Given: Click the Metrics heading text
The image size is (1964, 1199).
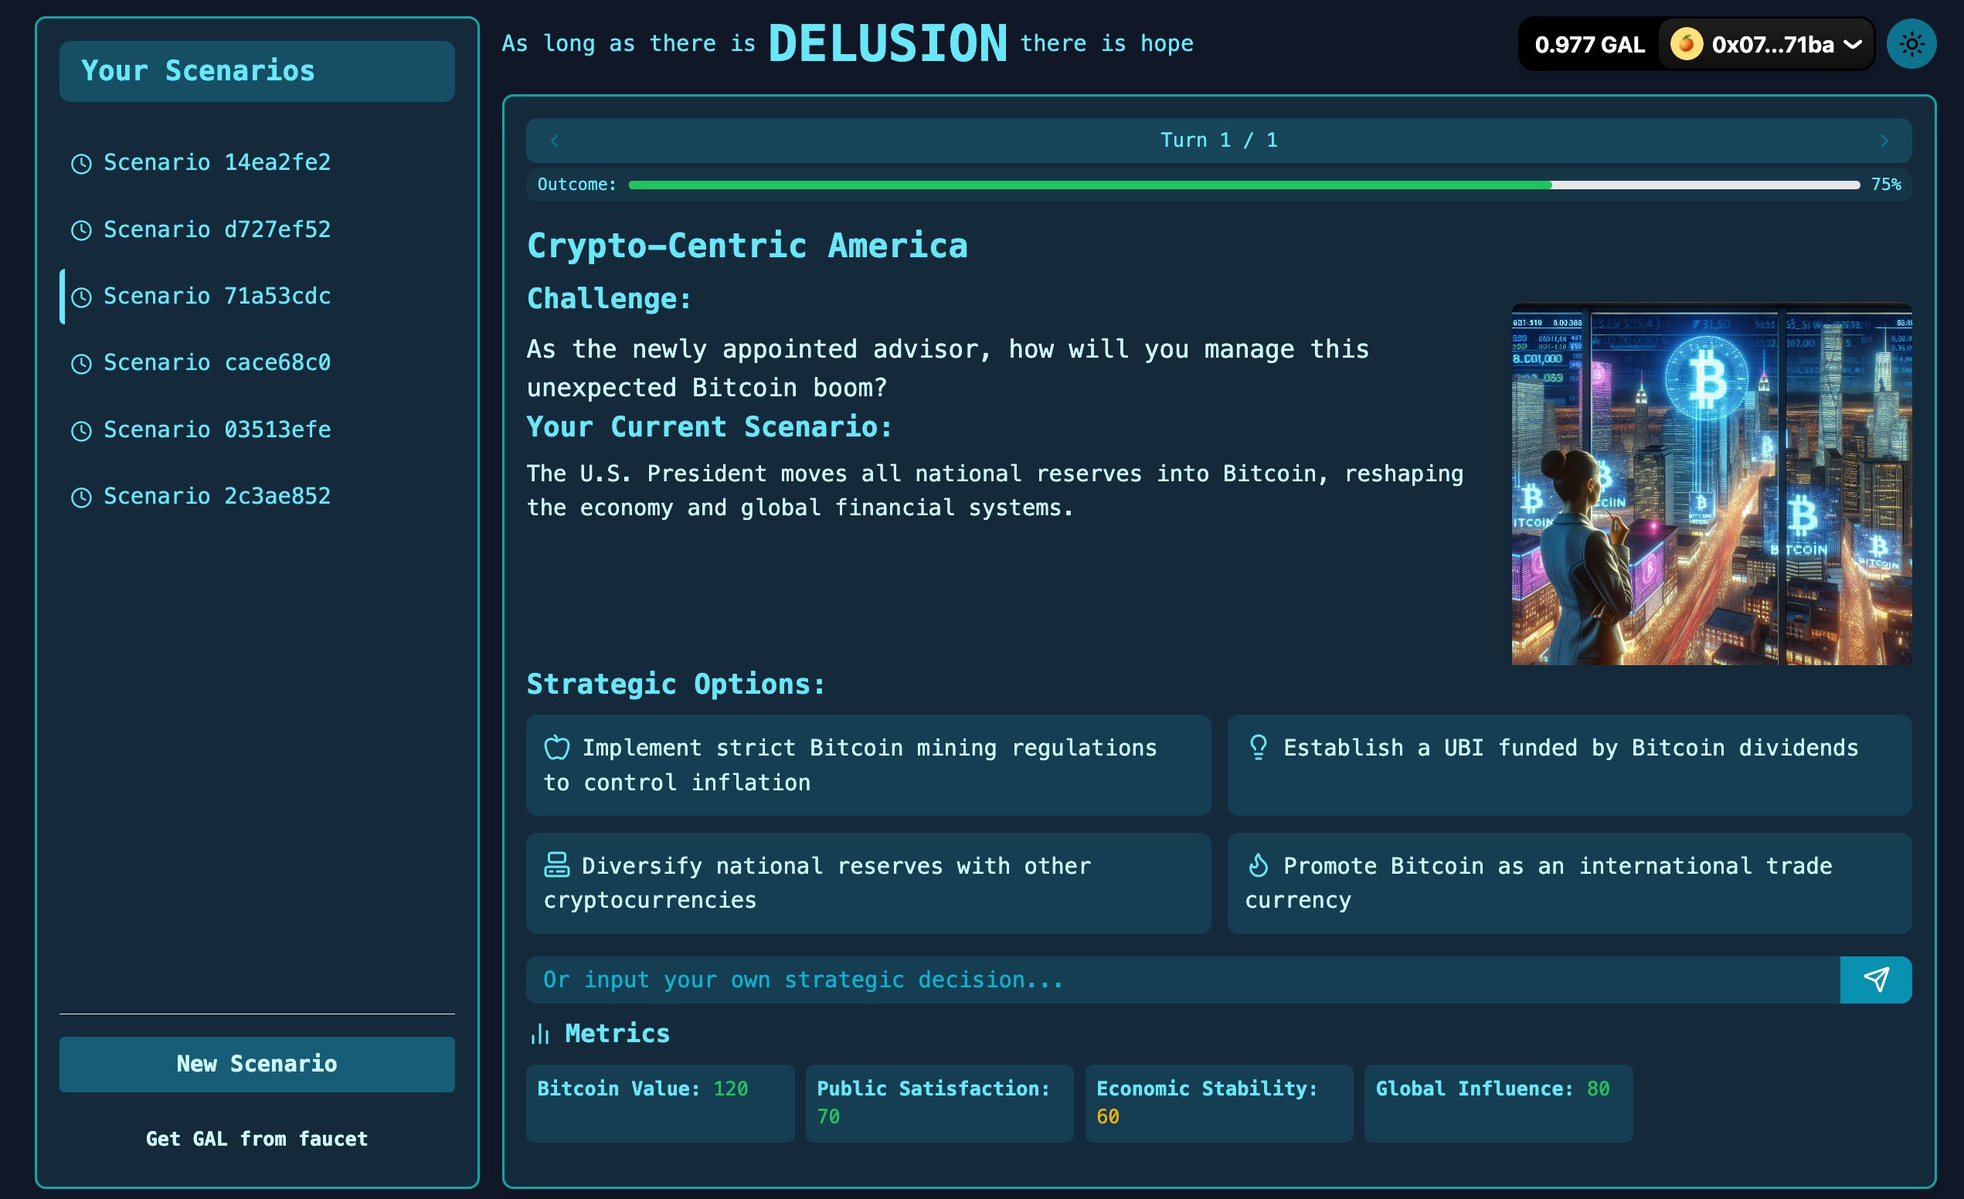Looking at the screenshot, I should click(x=617, y=1034).
